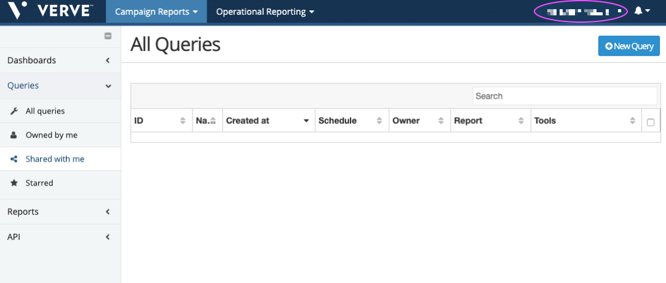Open the Operational Reporting dropdown

(x=265, y=12)
